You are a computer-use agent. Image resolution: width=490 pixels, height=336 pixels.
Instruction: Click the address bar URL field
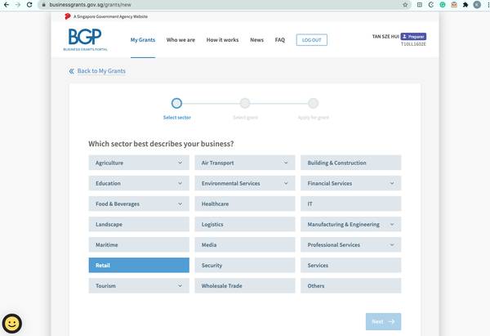(x=224, y=5)
